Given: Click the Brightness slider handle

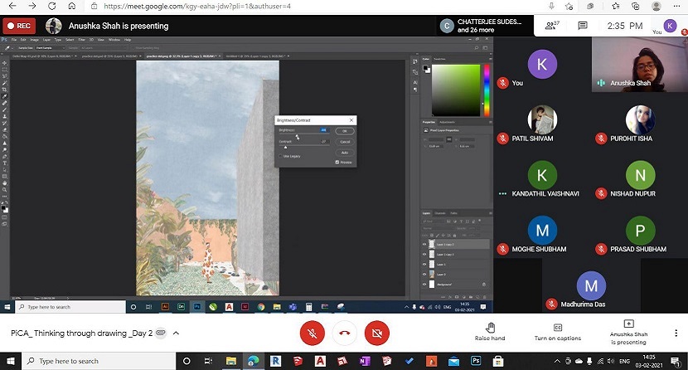Looking at the screenshot, I should [x=298, y=136].
